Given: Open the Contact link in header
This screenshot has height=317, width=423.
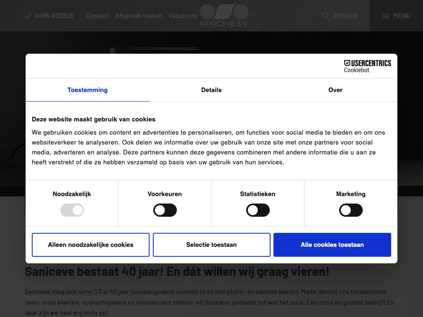Looking at the screenshot, I should (x=97, y=16).
